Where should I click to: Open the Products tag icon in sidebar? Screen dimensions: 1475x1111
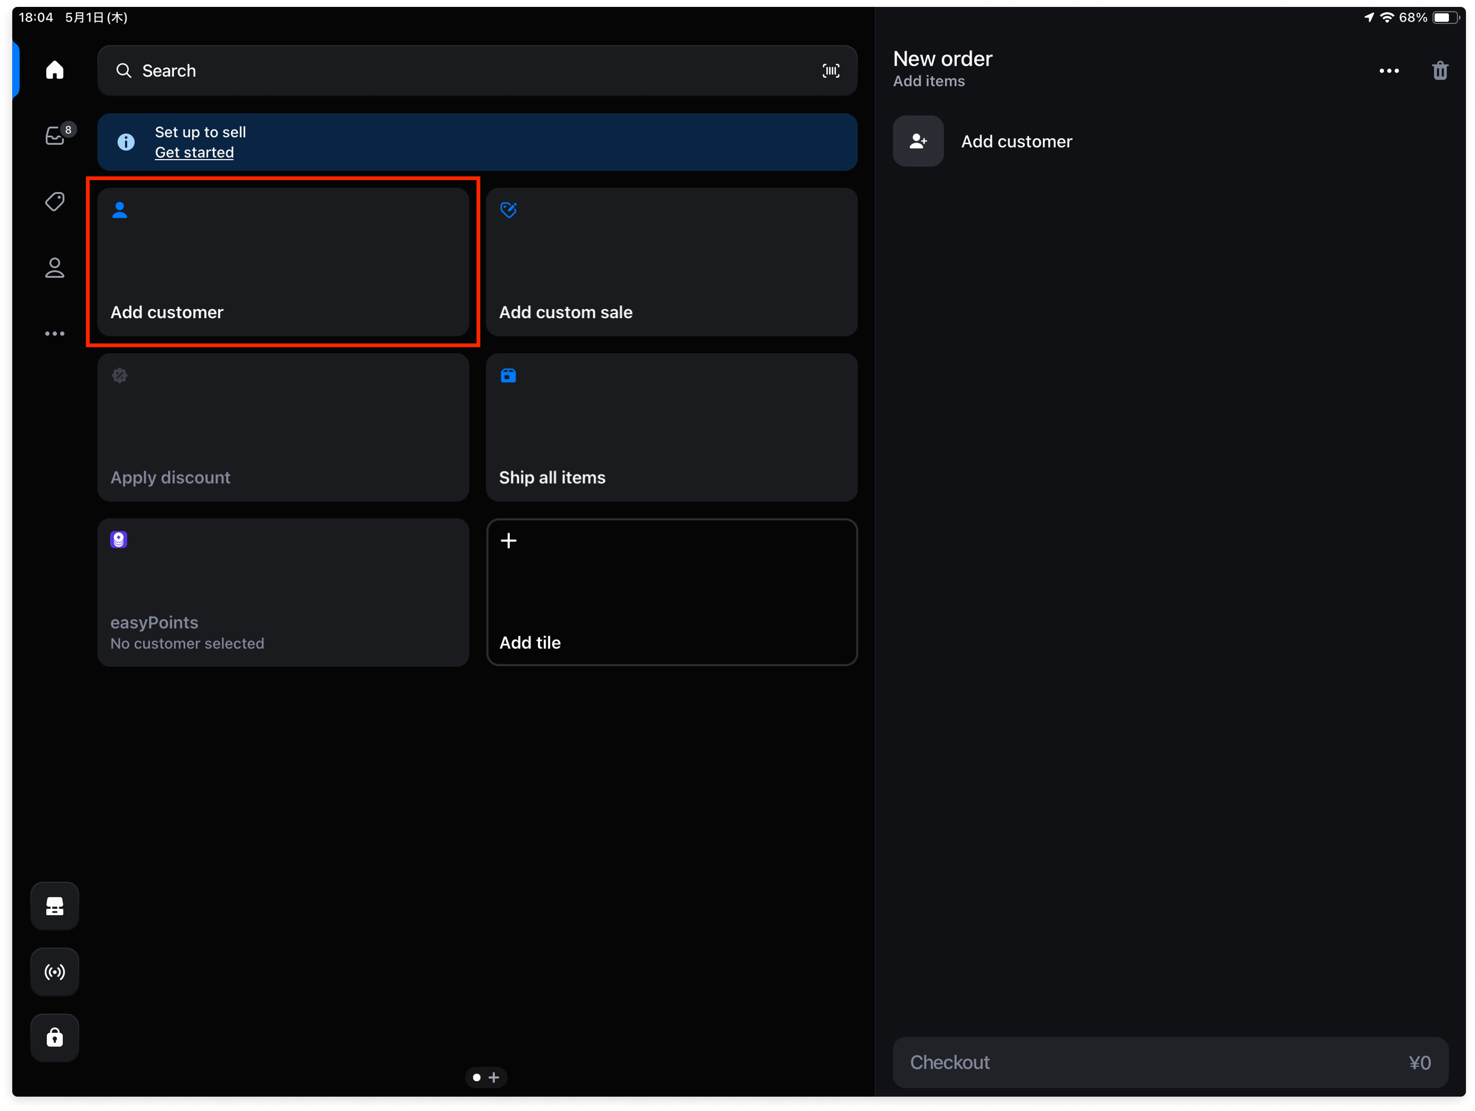point(55,201)
